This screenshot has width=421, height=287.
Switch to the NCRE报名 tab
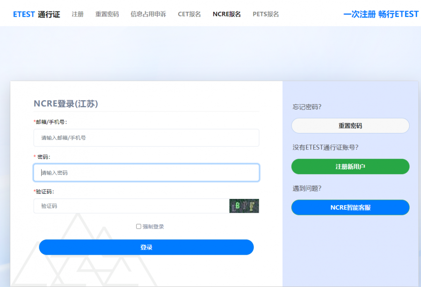click(x=226, y=14)
